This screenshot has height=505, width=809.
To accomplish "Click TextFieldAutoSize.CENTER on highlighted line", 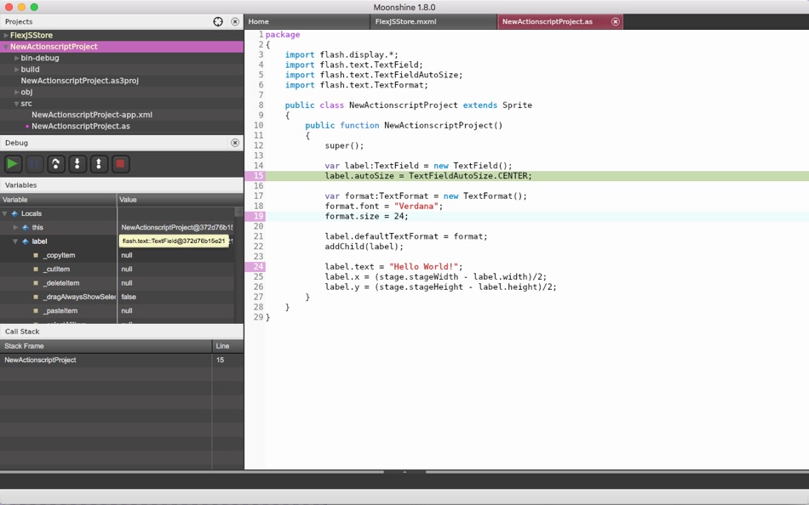I will [x=468, y=176].
